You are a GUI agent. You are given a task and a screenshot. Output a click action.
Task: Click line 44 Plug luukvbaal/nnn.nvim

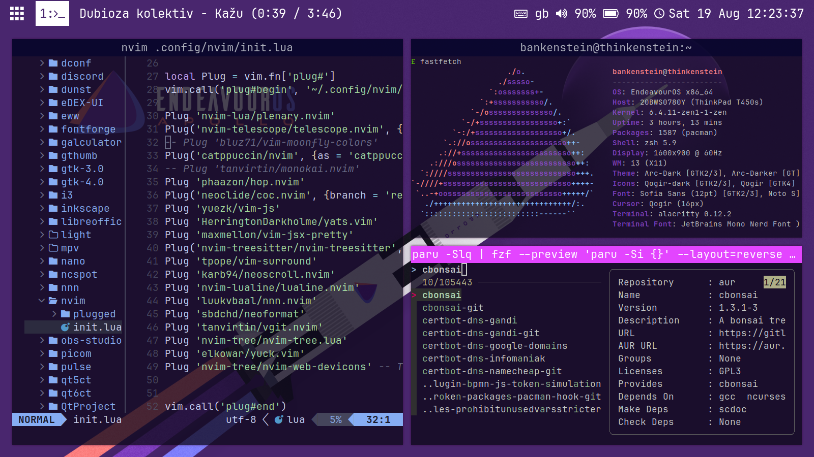241,301
